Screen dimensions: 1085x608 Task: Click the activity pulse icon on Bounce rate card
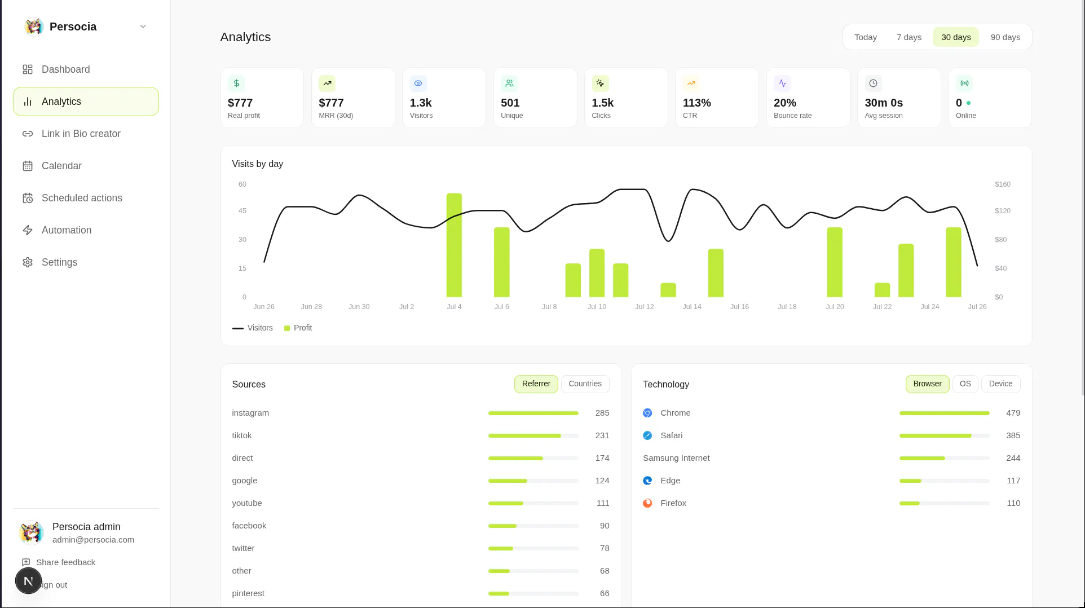click(782, 83)
